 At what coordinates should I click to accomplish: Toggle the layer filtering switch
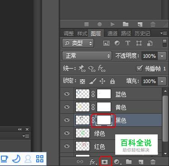(164, 43)
